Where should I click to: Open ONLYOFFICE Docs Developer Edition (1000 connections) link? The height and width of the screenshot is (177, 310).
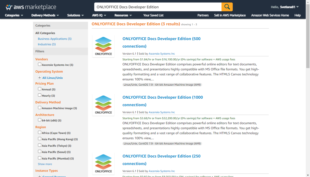coord(162,97)
